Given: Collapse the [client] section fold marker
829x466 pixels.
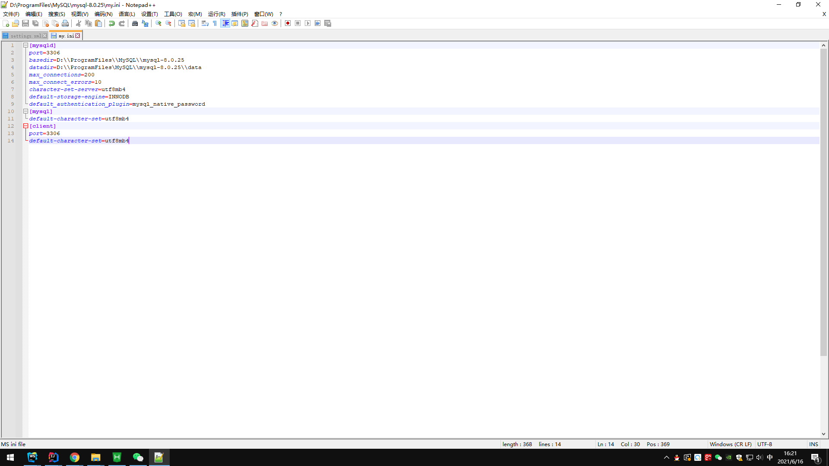Looking at the screenshot, I should pyautogui.click(x=25, y=126).
